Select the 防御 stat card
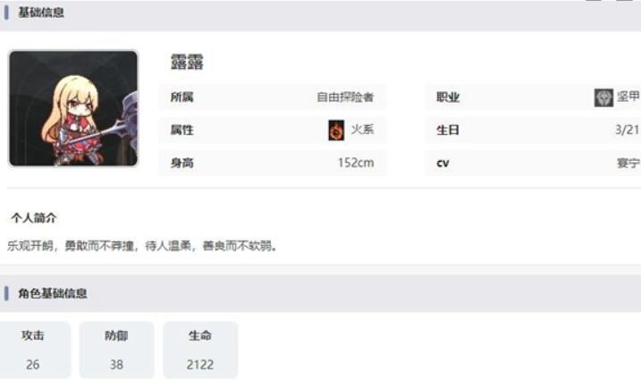Image resolution: width=641 pixels, height=381 pixels. [x=116, y=350]
